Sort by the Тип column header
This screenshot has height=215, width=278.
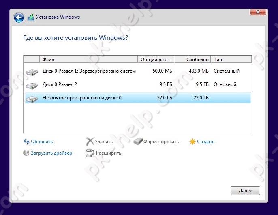231,59
